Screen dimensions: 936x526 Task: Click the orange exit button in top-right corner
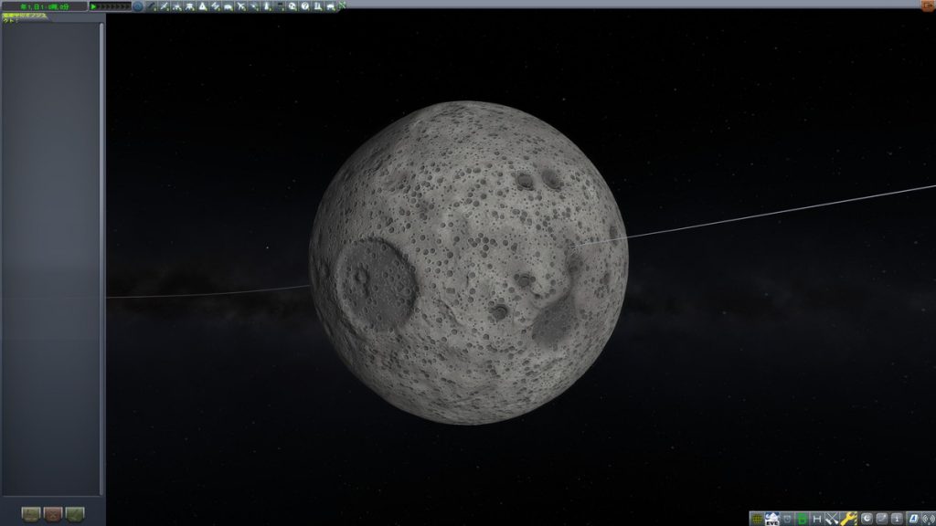(x=929, y=5)
